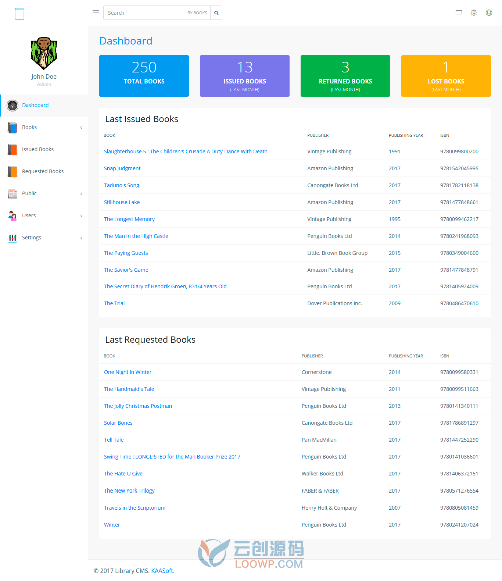
Task: Click the Dover Publications Inc. cell
Action: 334,303
